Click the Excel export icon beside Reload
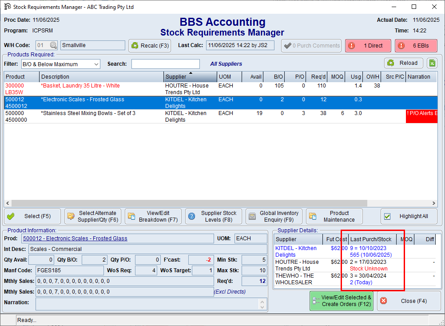The width and height of the screenshot is (445, 326). [432, 63]
